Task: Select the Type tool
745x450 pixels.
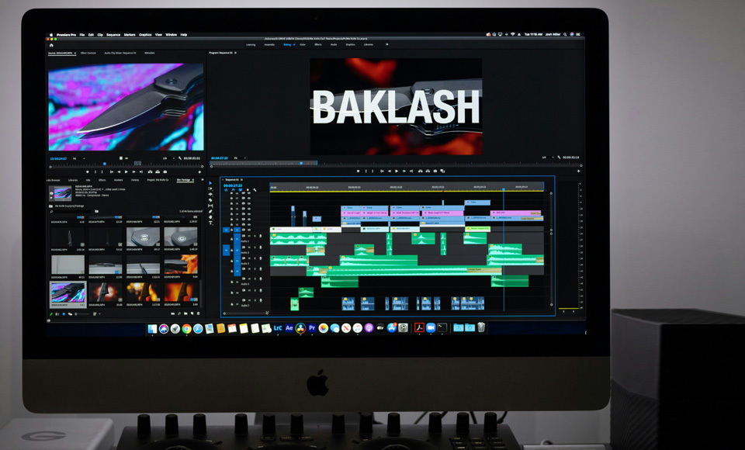Action: [210, 223]
